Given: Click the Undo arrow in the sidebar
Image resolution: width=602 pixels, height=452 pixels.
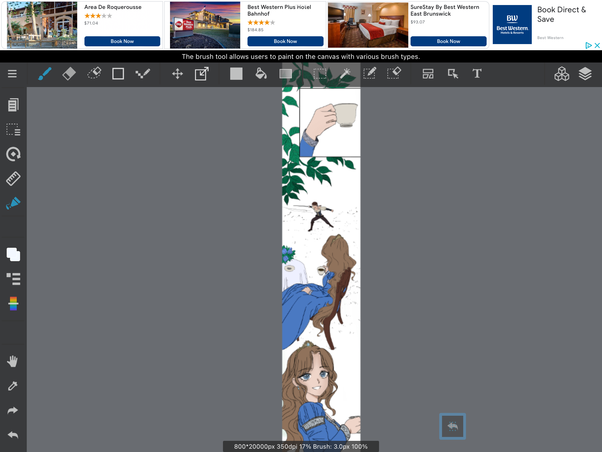Looking at the screenshot, I should pos(13,435).
